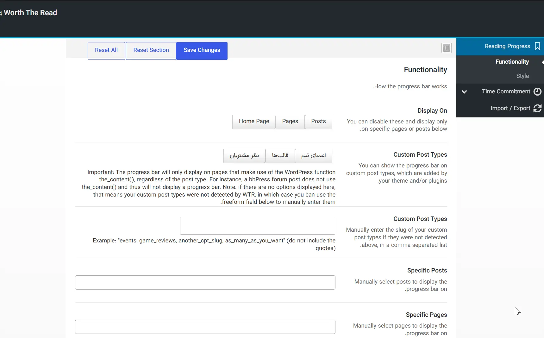The width and height of the screenshot is (544, 338).
Task: Open the Import / Export section
Action: (x=500, y=108)
